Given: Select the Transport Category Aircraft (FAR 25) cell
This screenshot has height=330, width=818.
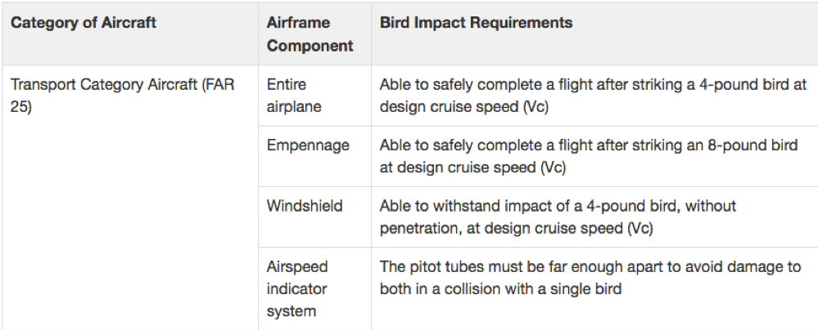Looking at the screenshot, I should click(130, 198).
